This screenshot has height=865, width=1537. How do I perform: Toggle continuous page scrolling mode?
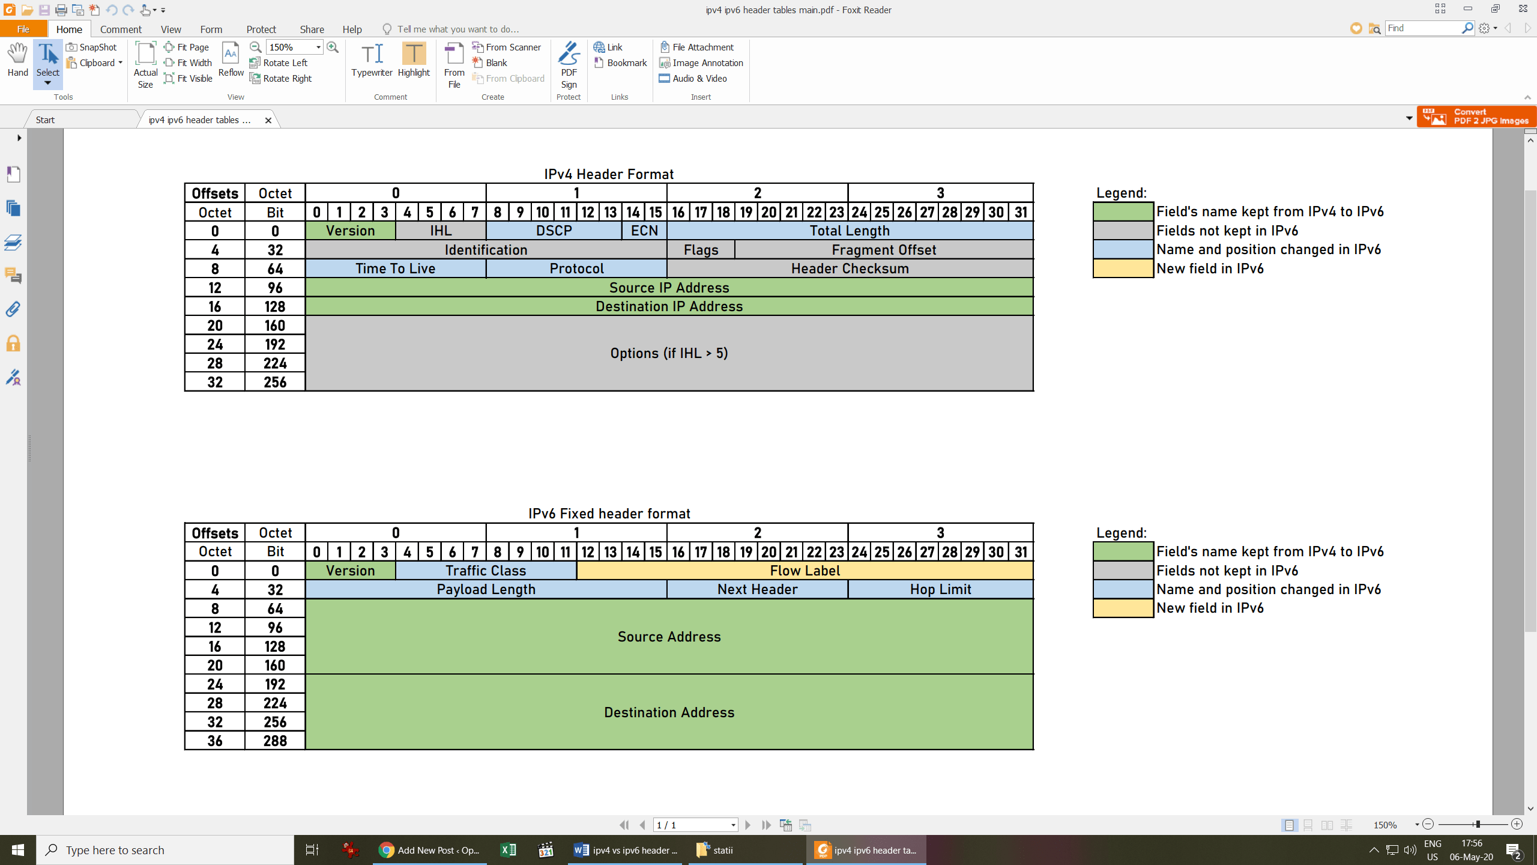[x=1308, y=825]
